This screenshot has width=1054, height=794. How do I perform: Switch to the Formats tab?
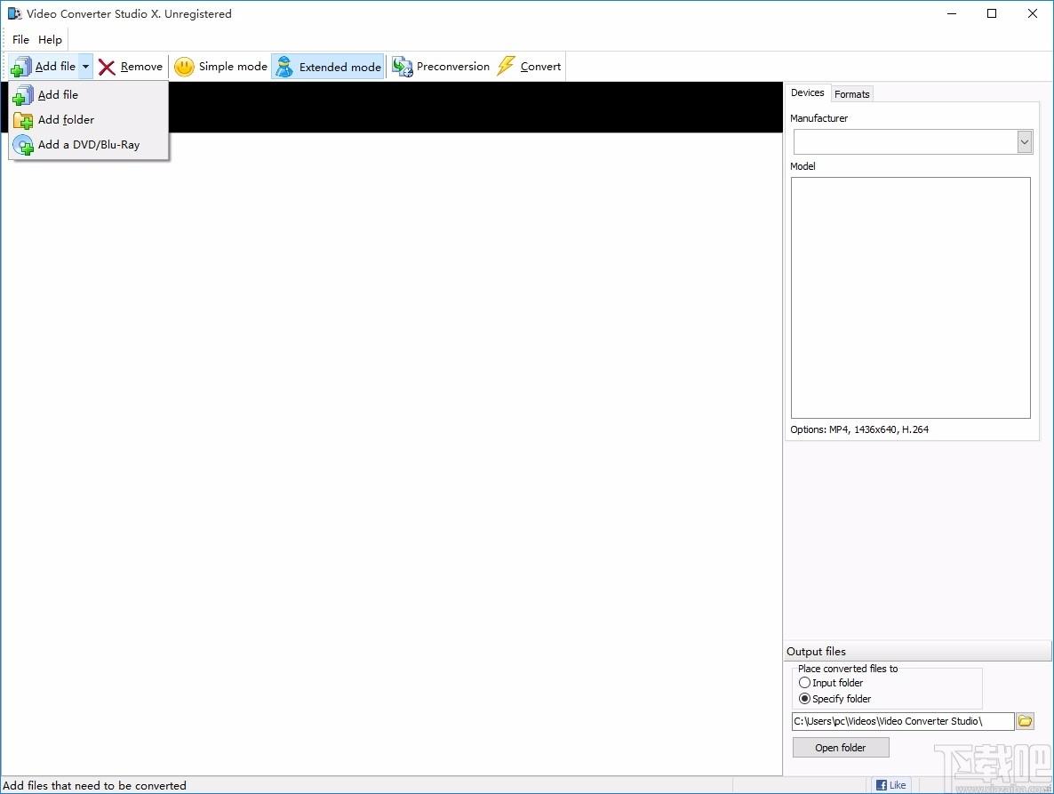(851, 94)
